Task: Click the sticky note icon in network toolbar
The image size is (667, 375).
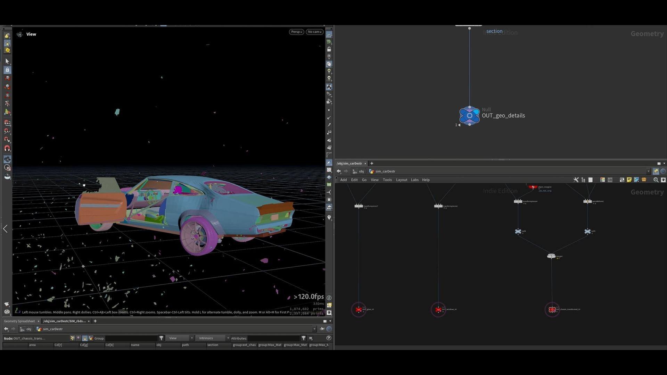Action: pos(629,180)
